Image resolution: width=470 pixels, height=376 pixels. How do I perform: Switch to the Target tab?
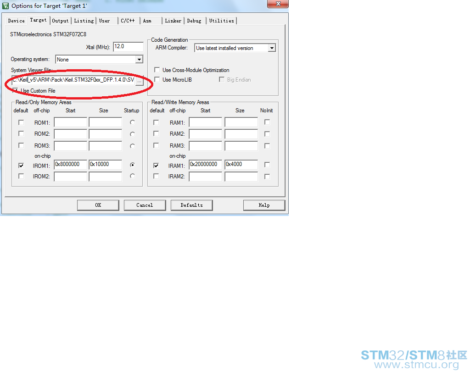(x=39, y=20)
